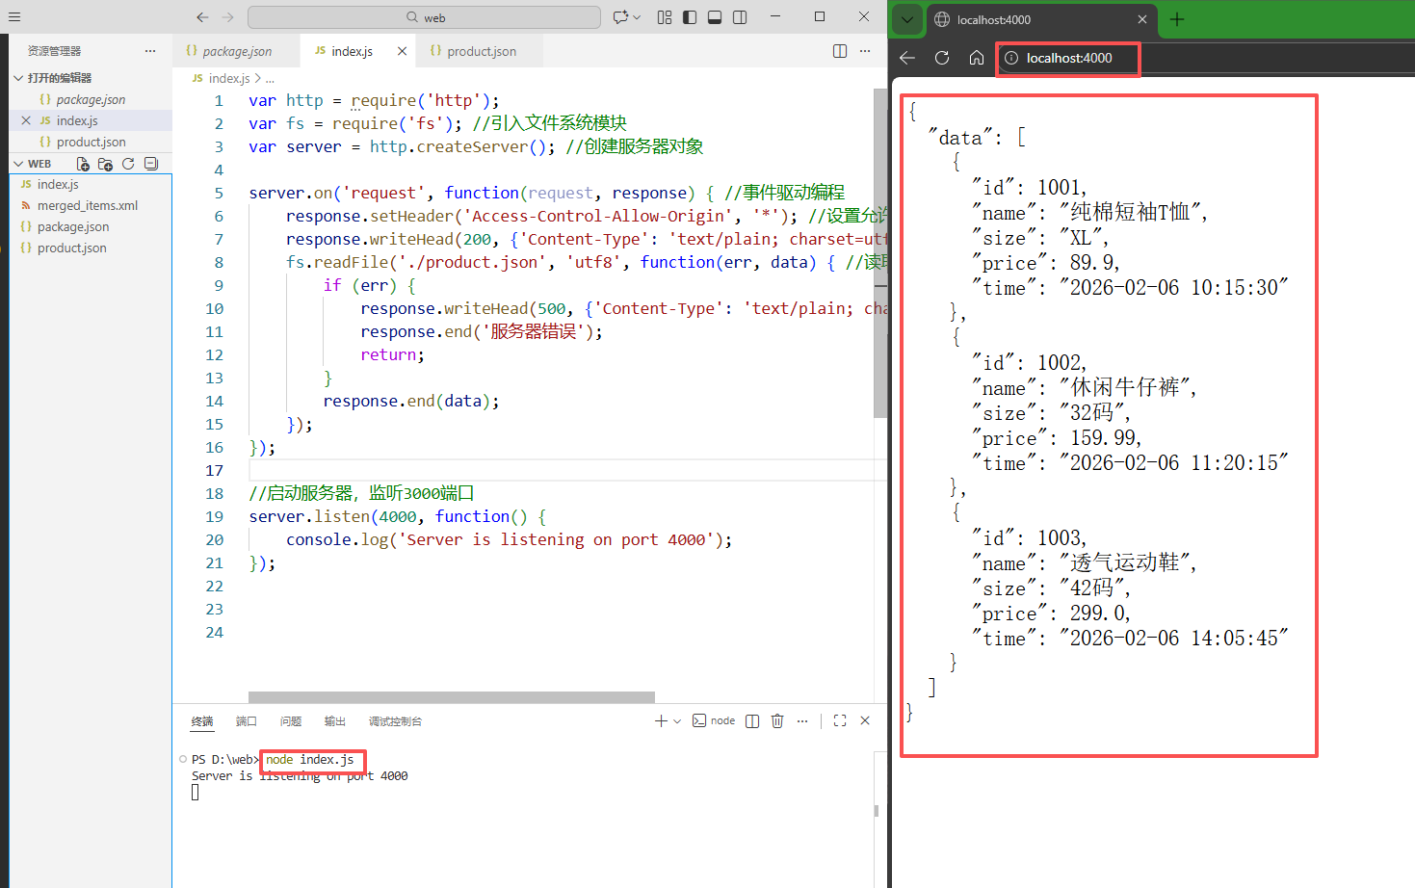This screenshot has width=1415, height=888.
Task: Go to the browser home page
Action: point(976,58)
